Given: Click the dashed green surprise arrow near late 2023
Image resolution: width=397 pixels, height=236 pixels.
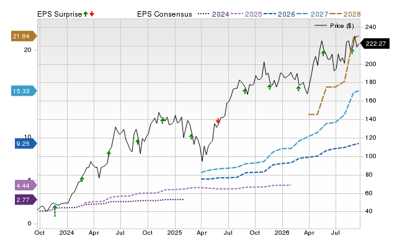Looking at the screenshot, I should click(x=55, y=211).
